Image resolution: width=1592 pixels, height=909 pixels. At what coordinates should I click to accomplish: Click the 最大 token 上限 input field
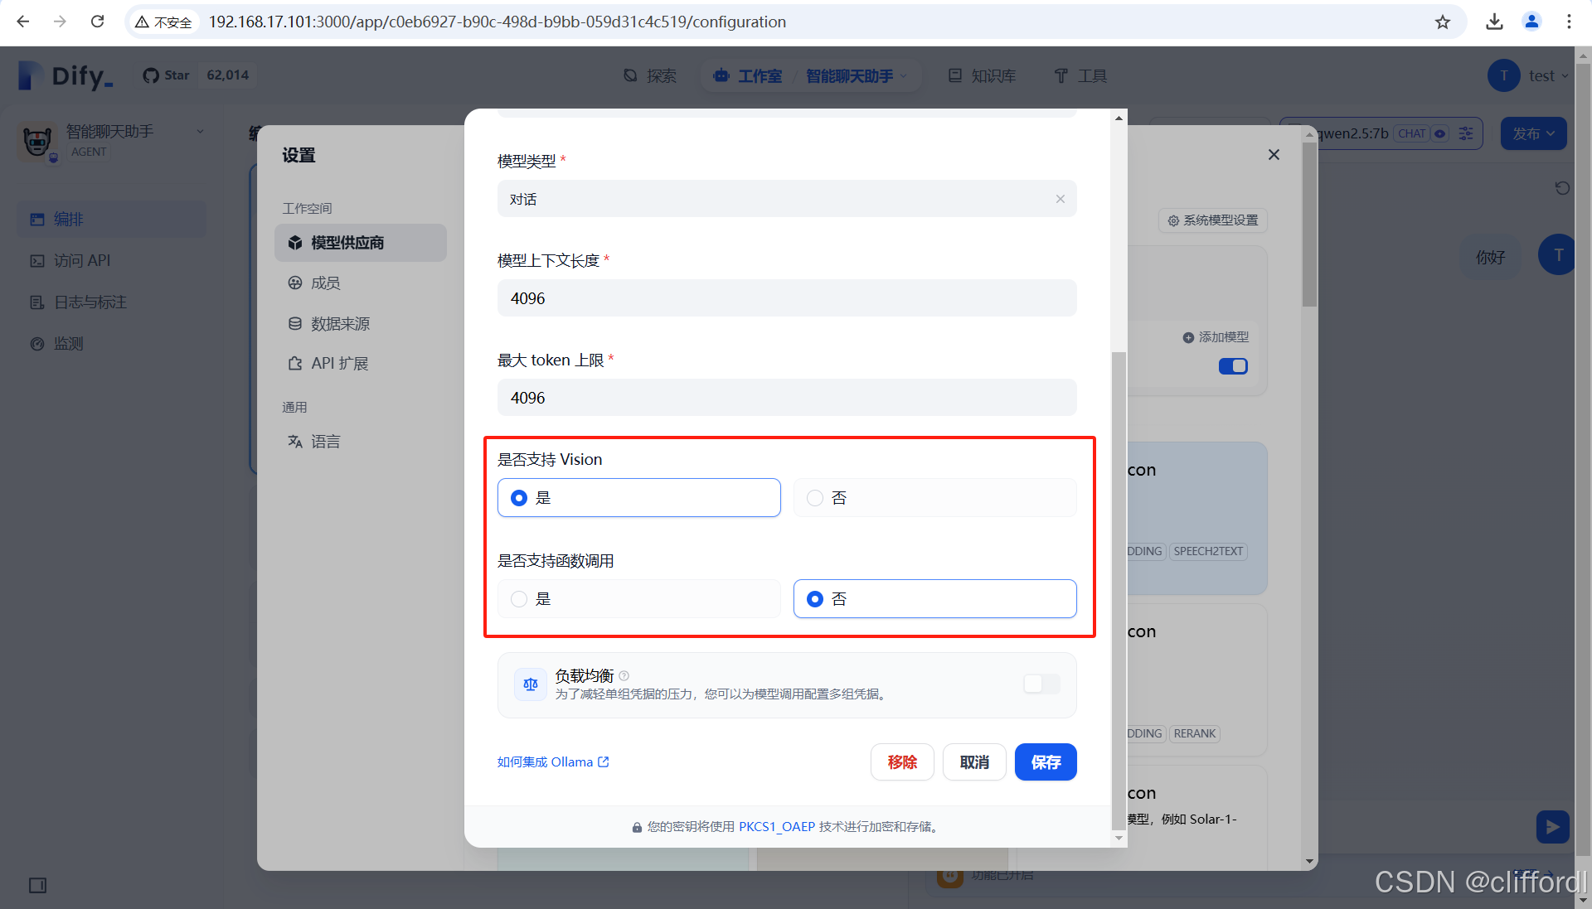coord(786,397)
